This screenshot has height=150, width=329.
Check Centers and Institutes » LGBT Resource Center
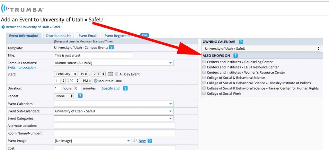pos(204,67)
